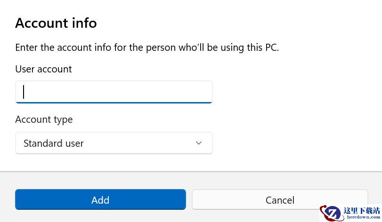Click the Chinese watermark site name
This screenshot has width=382, height=222.
point(362,210)
